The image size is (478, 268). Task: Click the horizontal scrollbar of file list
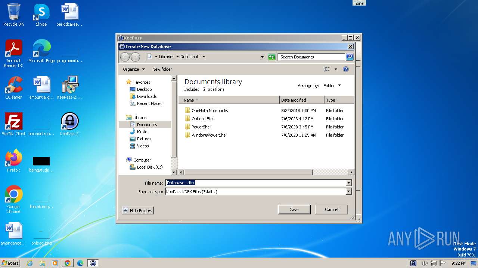pos(248,172)
